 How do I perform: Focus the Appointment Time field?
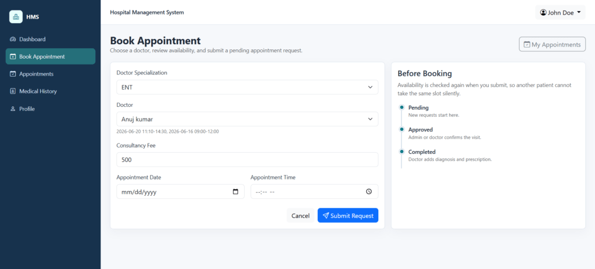(x=314, y=192)
